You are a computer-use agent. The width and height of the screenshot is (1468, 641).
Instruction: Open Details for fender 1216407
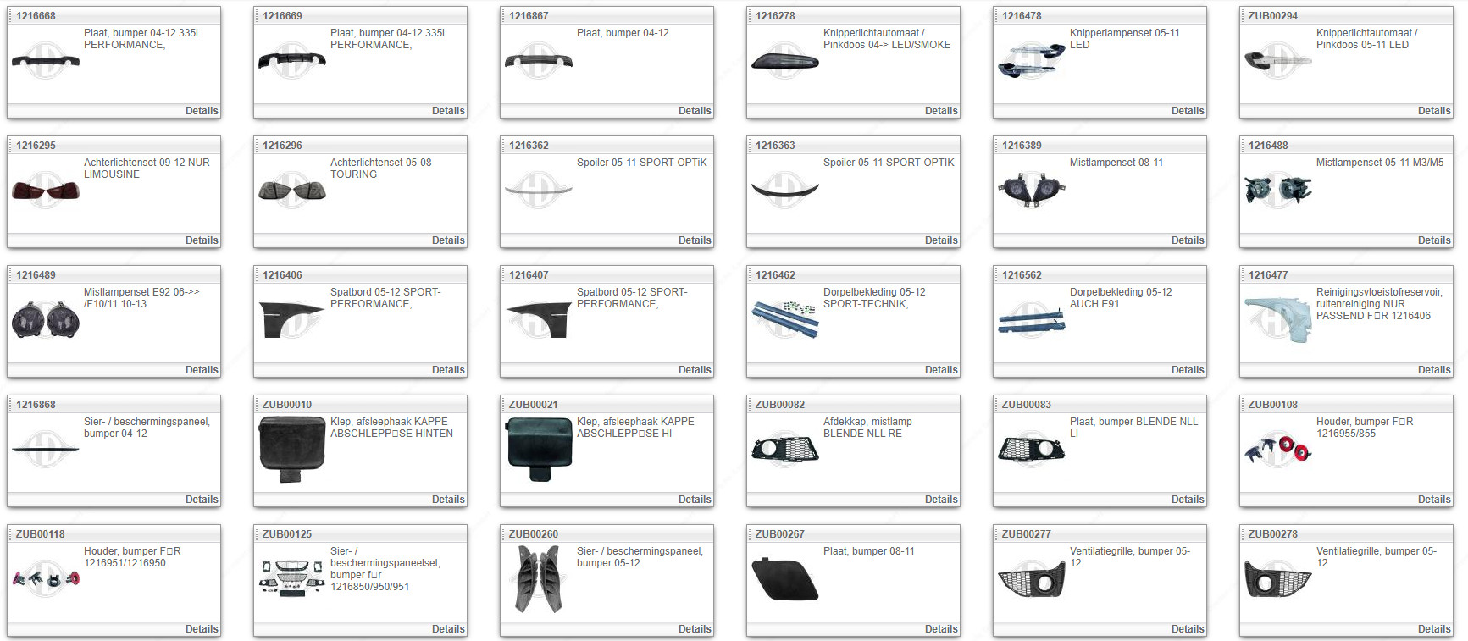tap(694, 370)
